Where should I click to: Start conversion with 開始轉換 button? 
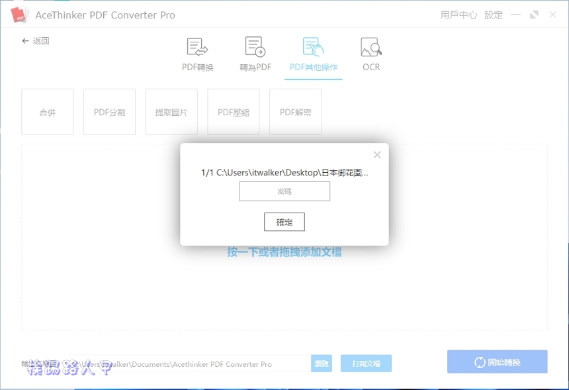(497, 362)
